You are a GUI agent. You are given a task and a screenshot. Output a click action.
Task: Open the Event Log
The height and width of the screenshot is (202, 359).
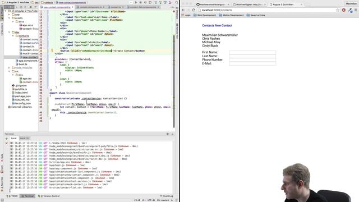[x=167, y=196]
